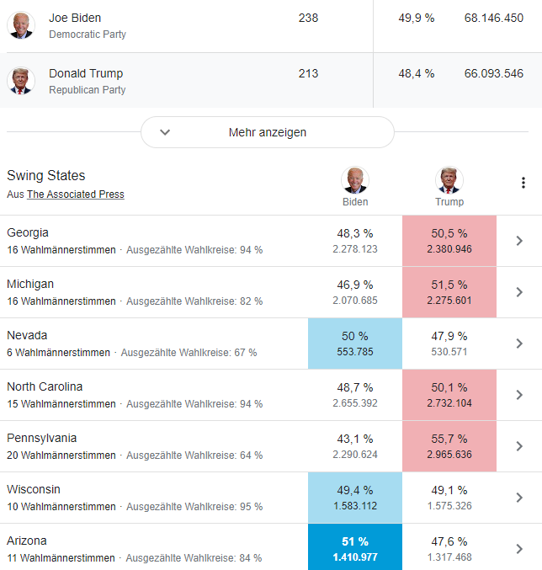Click the red Trump 55,7 % Pennsylvania cell
Image resolution: width=542 pixels, height=570 pixels.
click(449, 446)
